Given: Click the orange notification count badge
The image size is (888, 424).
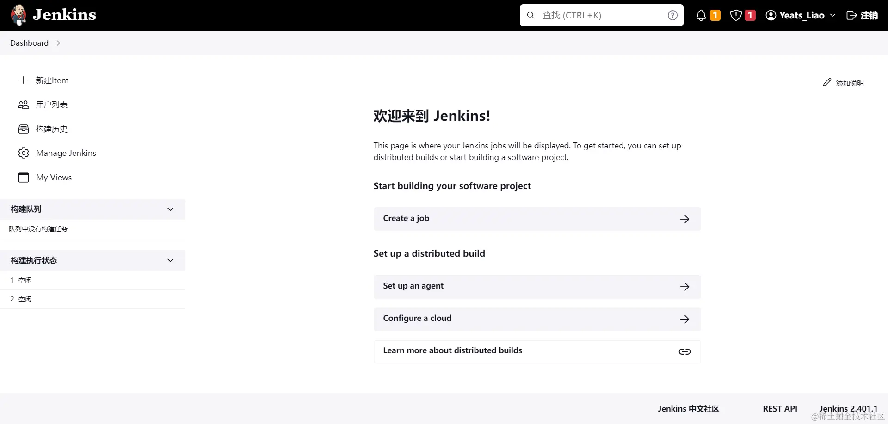Looking at the screenshot, I should (x=715, y=15).
